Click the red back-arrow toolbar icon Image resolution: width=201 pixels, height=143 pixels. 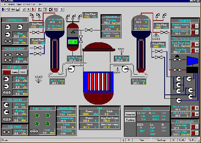(13, 9)
